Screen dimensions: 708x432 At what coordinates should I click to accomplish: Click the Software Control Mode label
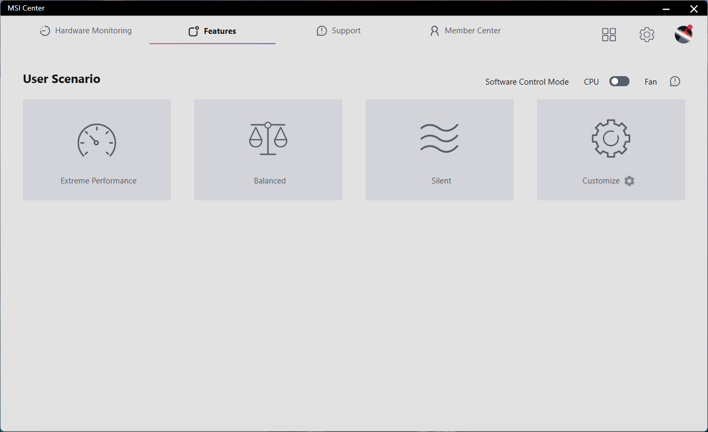point(527,82)
